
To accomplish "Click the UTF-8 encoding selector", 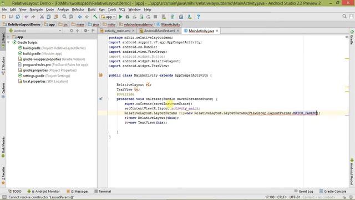I will click(295, 197).
